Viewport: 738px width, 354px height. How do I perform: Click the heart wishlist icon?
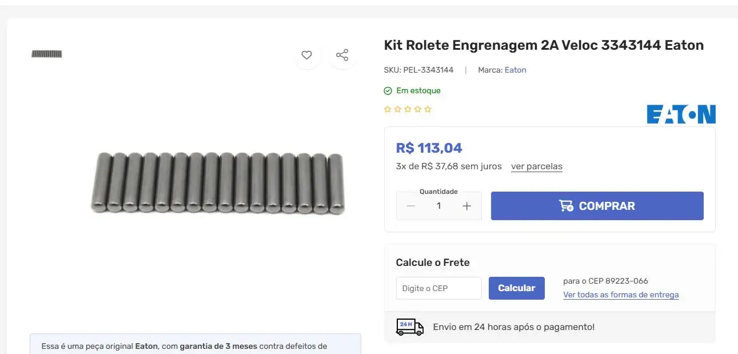click(x=306, y=55)
